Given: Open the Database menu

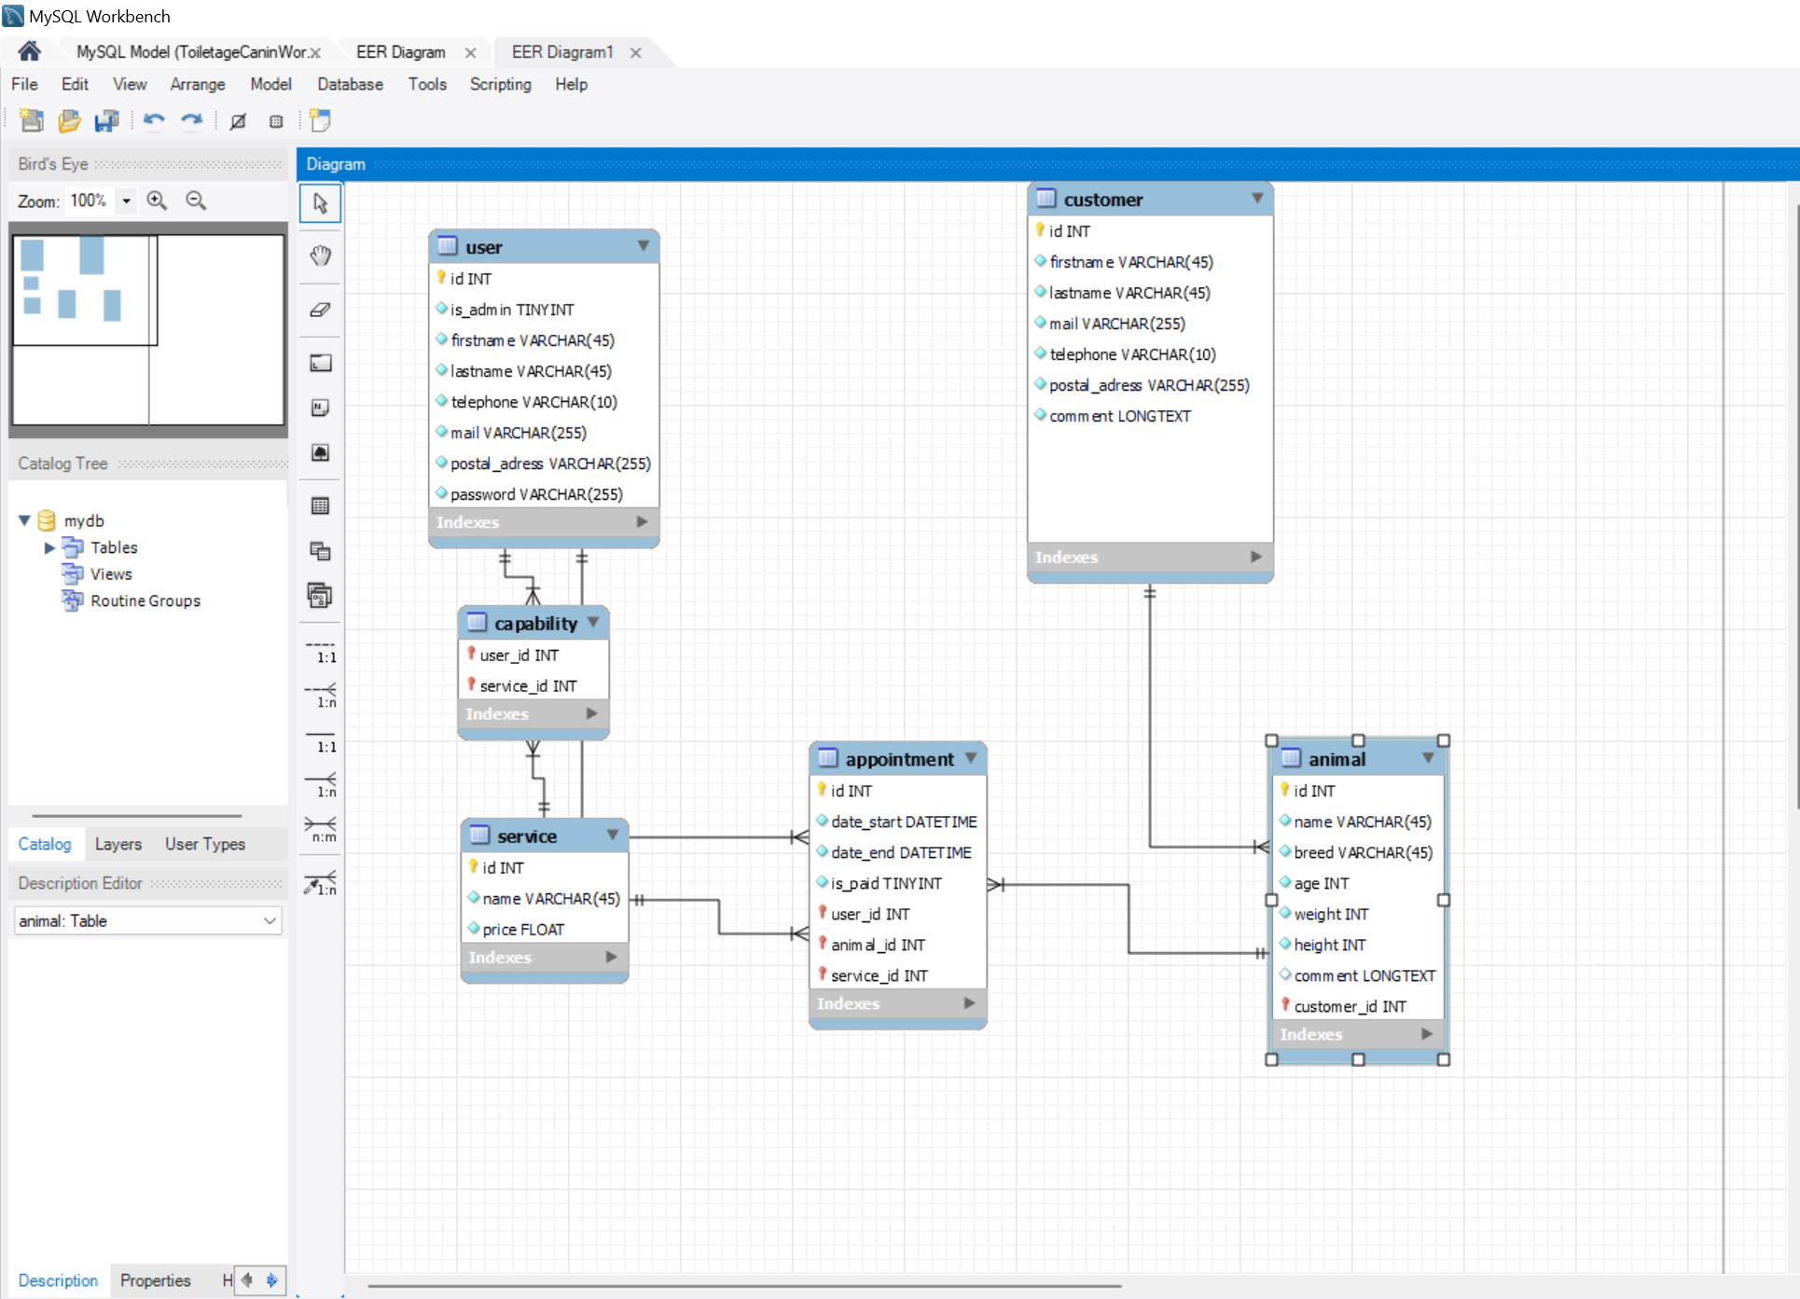Looking at the screenshot, I should pos(350,84).
